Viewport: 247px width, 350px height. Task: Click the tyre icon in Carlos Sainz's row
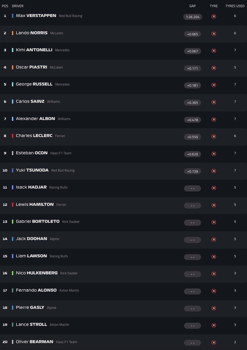[214, 102]
